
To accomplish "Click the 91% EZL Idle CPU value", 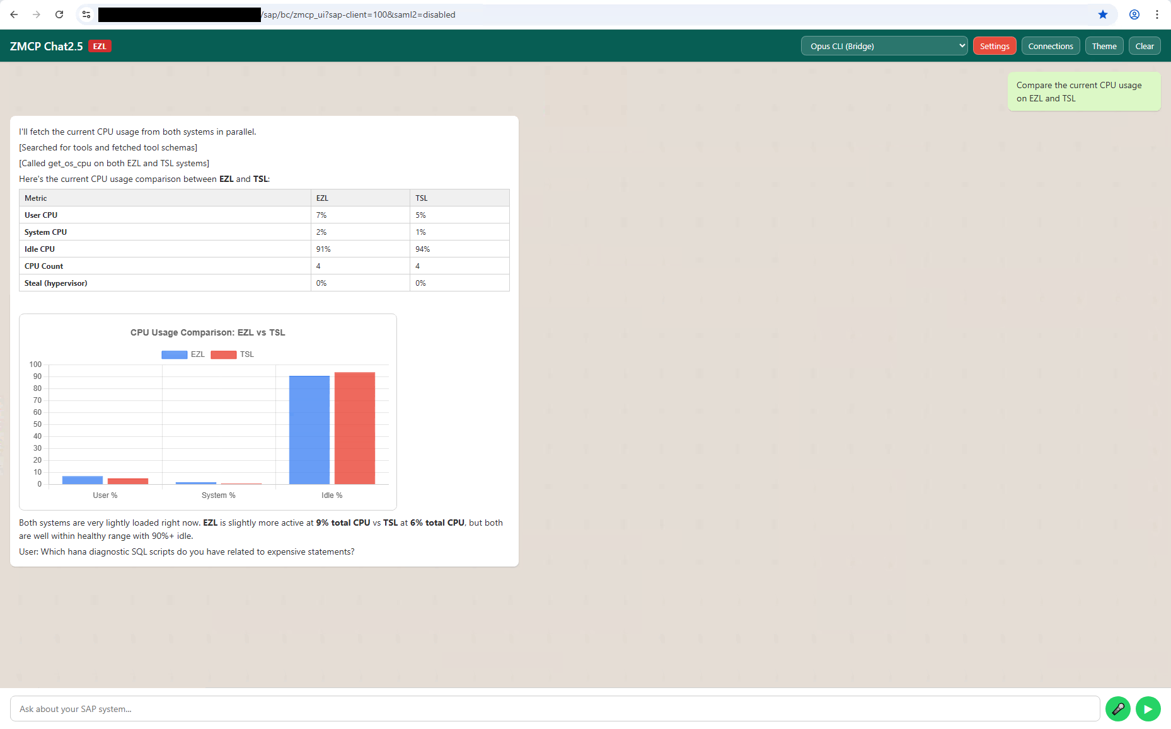I will [x=323, y=249].
